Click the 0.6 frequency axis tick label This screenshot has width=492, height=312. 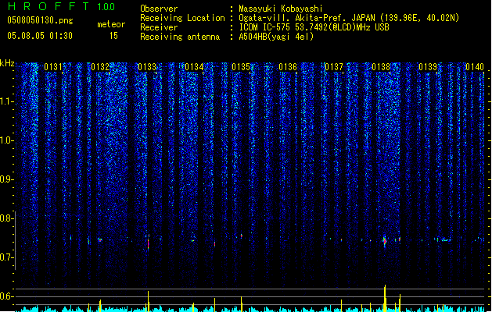point(6,296)
